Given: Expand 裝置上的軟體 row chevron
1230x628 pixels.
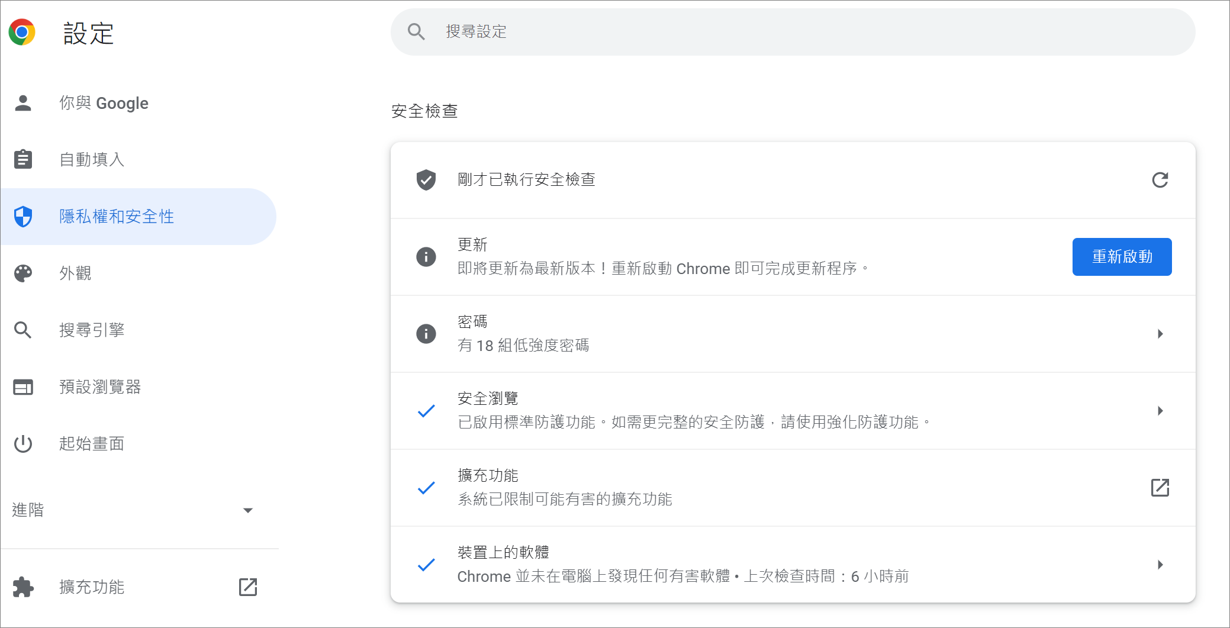Looking at the screenshot, I should point(1160,565).
